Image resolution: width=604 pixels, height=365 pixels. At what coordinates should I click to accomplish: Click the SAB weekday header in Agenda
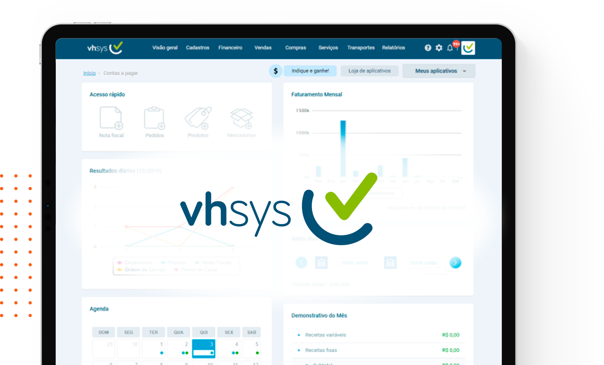(252, 332)
